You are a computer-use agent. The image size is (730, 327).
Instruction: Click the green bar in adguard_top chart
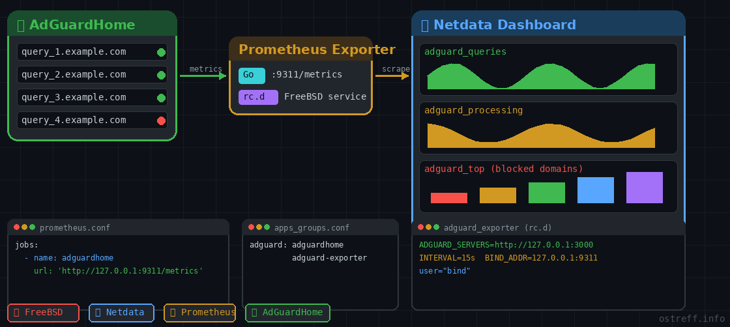click(x=547, y=193)
